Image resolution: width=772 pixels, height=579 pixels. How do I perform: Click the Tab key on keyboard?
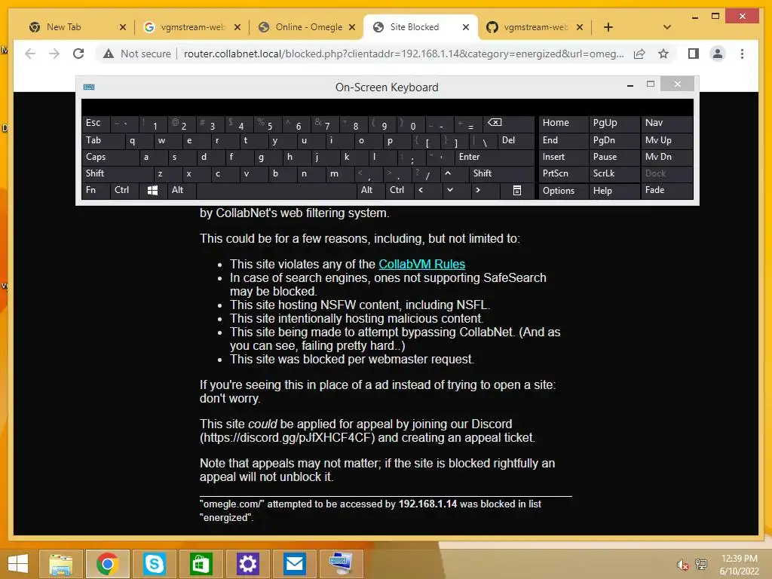click(103, 140)
